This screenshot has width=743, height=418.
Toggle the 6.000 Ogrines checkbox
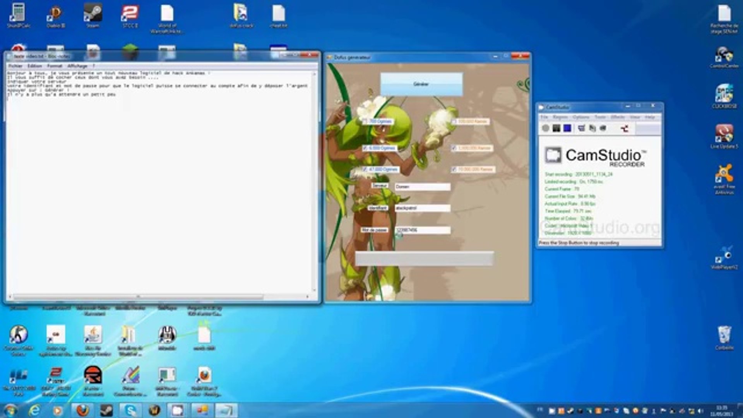coord(365,148)
